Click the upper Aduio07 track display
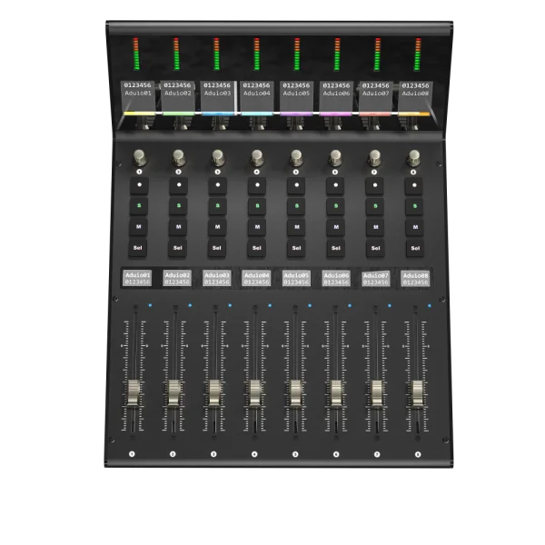This screenshot has width=545, height=545. (x=376, y=96)
